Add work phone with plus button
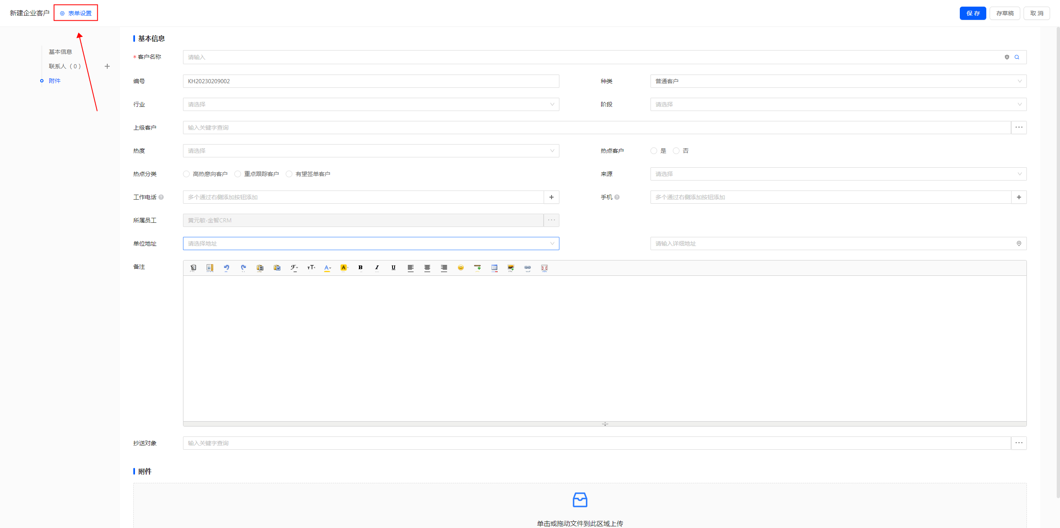The height and width of the screenshot is (528, 1060). click(x=552, y=197)
